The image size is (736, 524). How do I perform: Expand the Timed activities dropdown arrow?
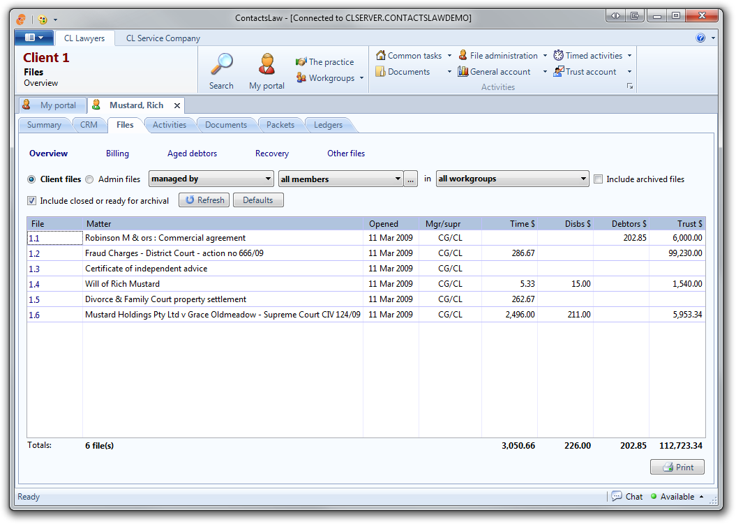coord(629,55)
